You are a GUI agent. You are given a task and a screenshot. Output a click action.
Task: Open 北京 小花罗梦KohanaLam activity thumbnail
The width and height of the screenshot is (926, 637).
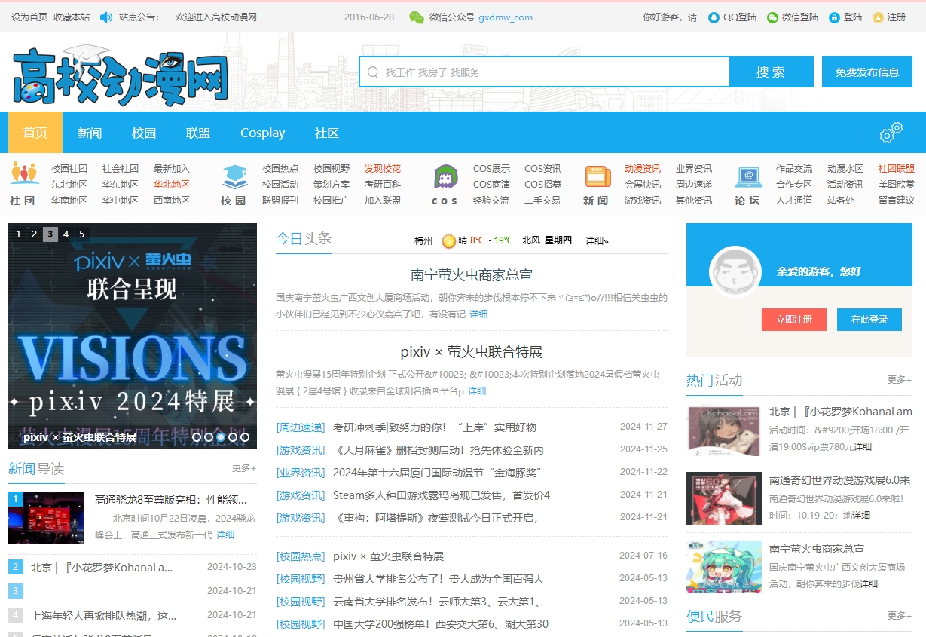coord(724,431)
